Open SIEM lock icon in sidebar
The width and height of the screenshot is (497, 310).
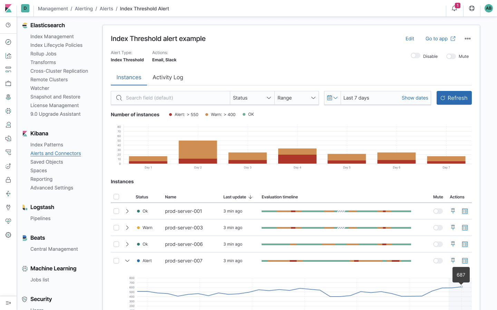point(8,180)
